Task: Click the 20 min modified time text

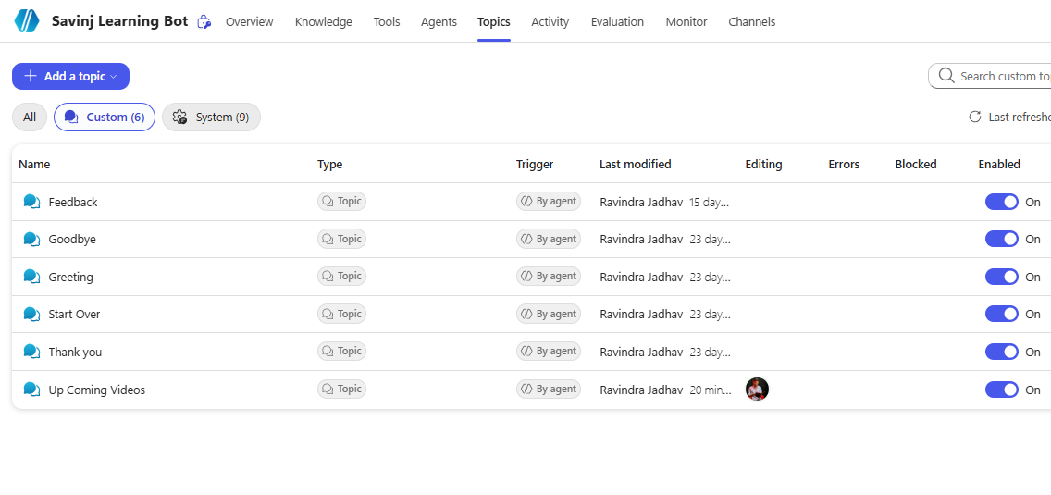Action: pos(711,390)
